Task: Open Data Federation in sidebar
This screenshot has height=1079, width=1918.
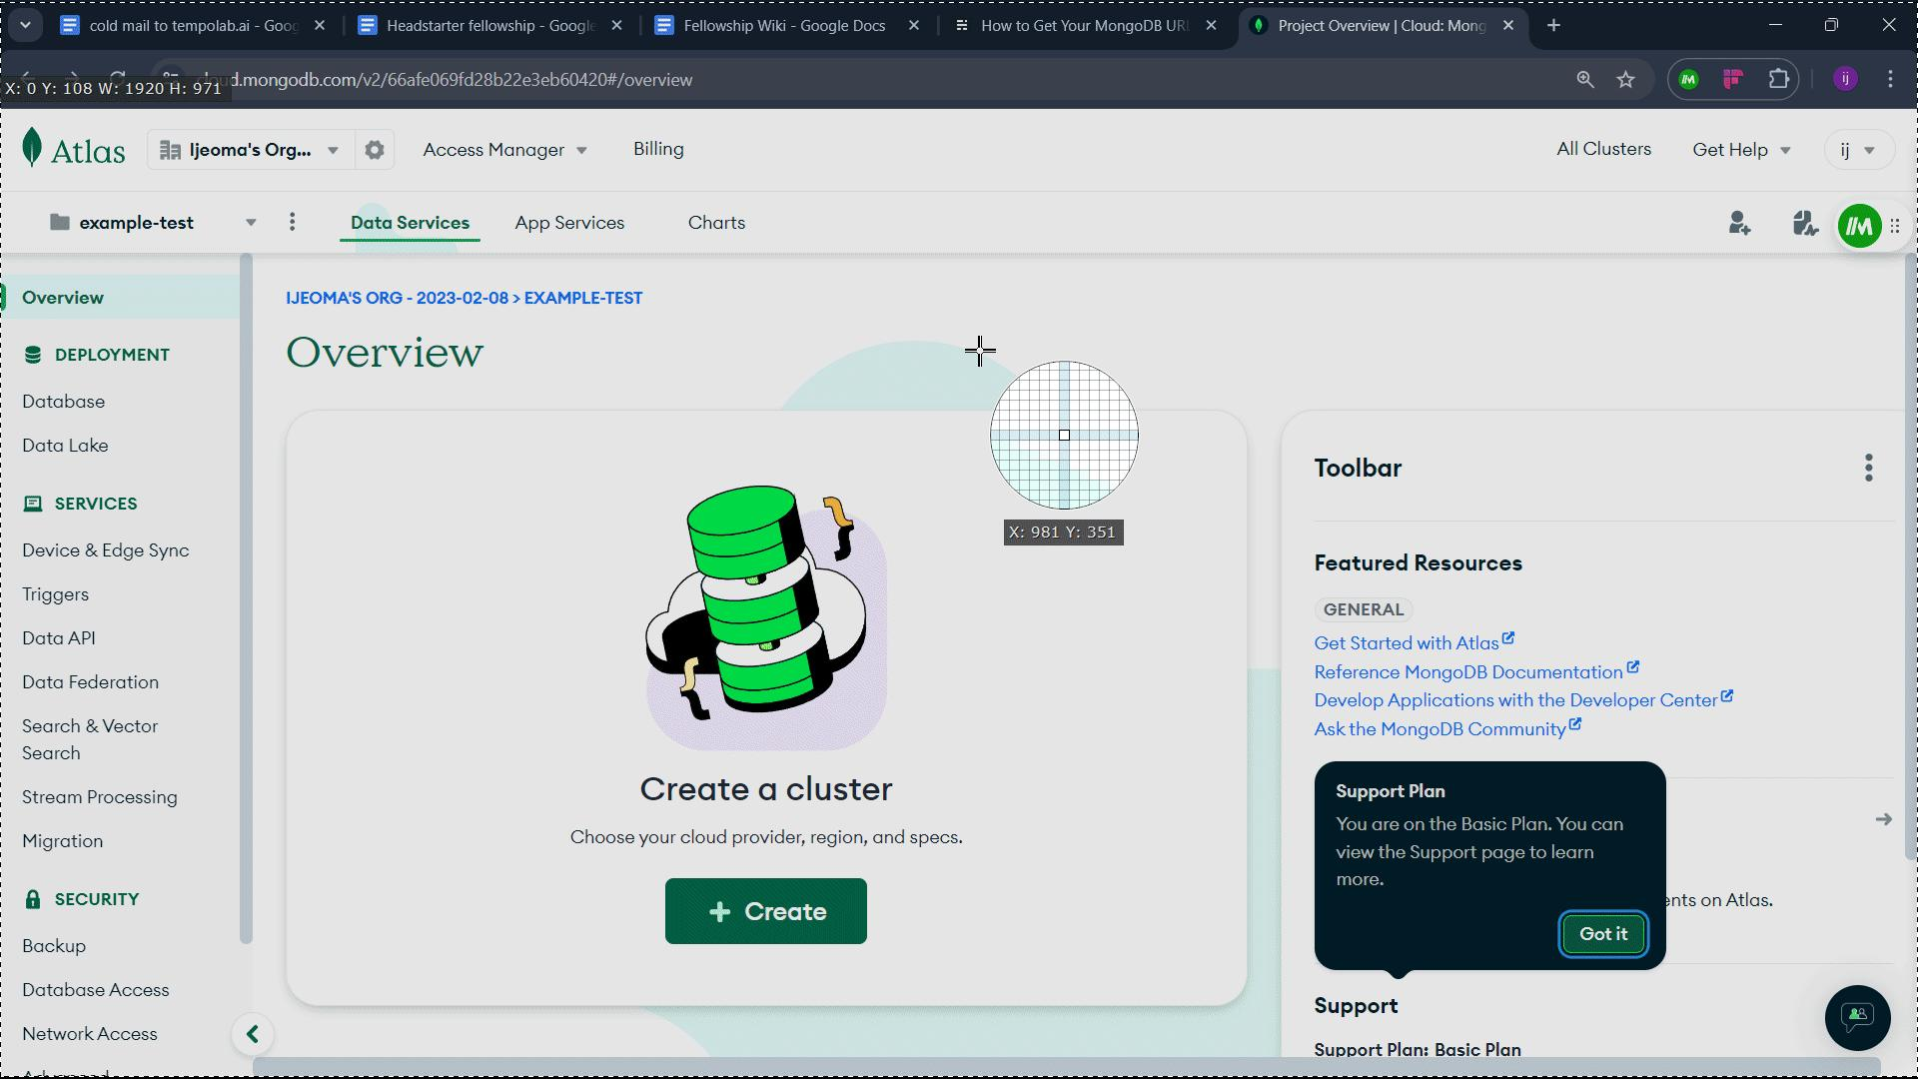Action: pyautogui.click(x=90, y=682)
